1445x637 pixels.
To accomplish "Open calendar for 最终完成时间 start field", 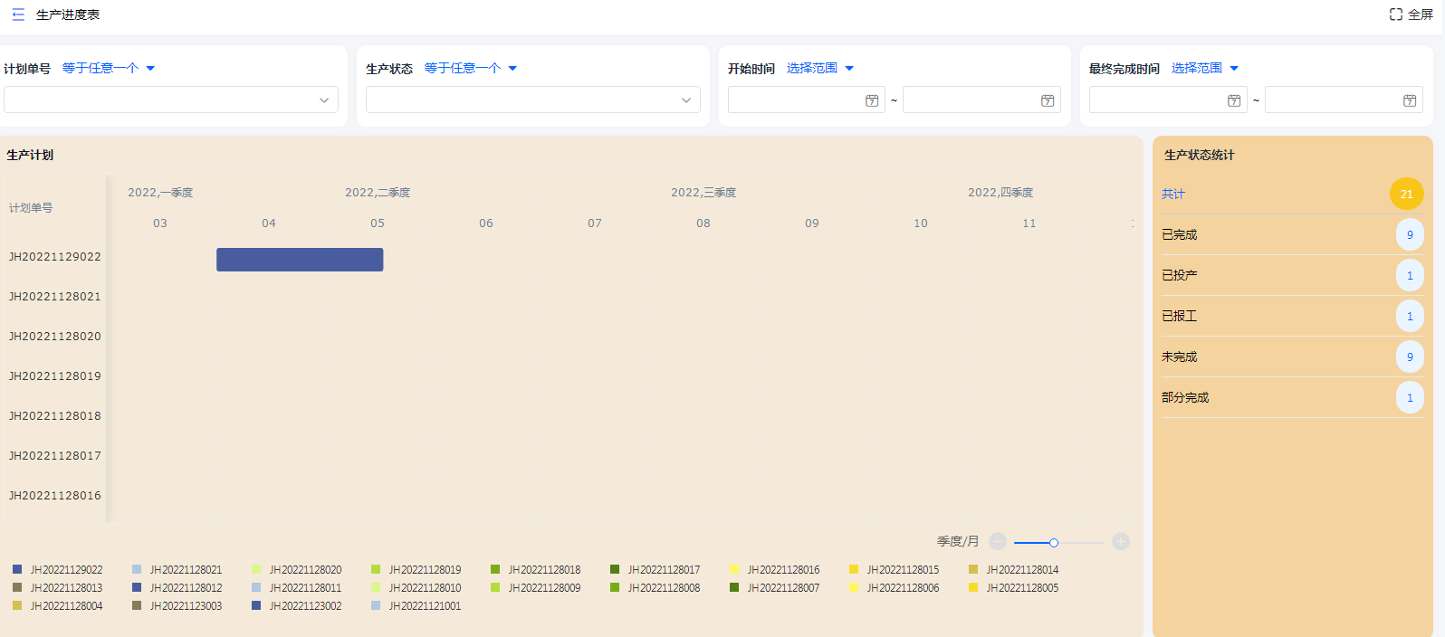I will [x=1234, y=100].
